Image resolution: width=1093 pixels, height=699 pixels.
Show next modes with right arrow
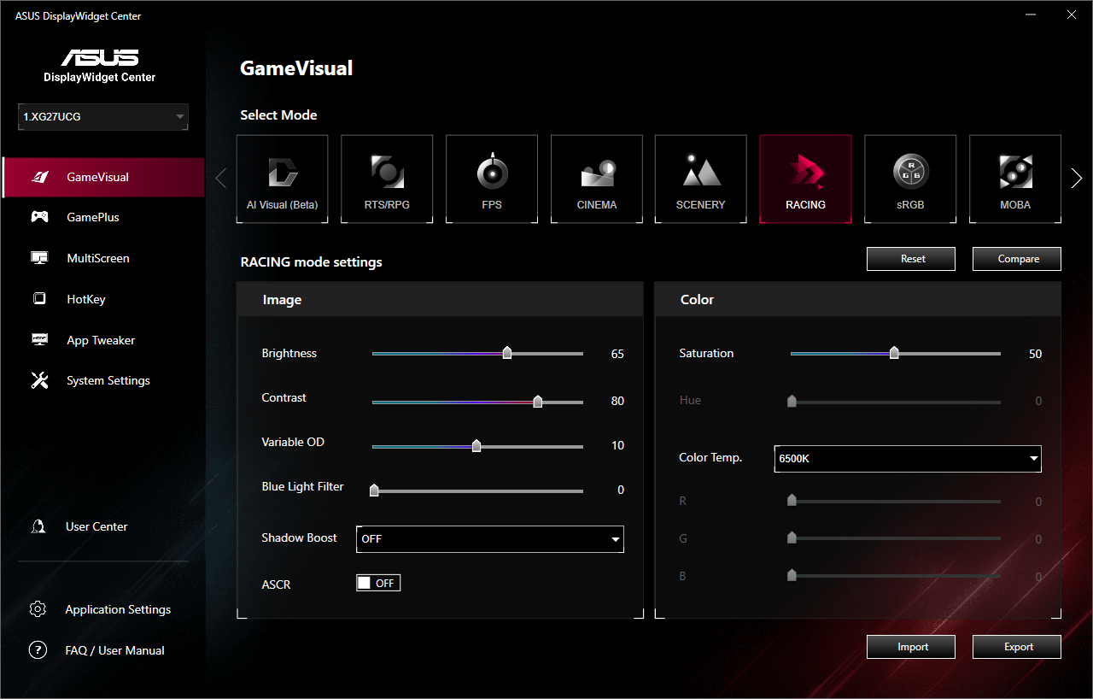(1076, 178)
